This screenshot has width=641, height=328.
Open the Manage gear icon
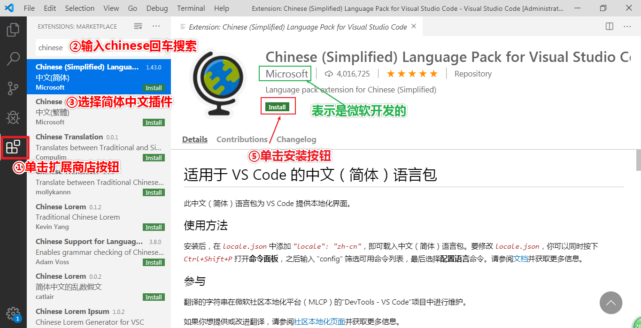click(13, 313)
